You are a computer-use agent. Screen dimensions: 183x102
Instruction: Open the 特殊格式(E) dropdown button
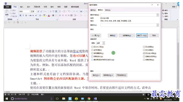click(x=108, y=75)
